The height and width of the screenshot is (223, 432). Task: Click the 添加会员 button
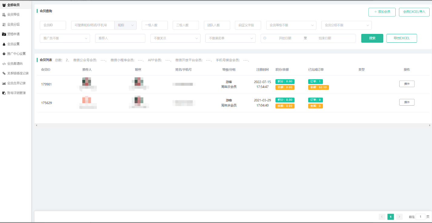pos(382,12)
